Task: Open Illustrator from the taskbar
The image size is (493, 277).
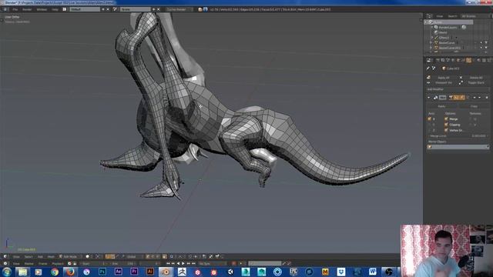Action: (150, 272)
